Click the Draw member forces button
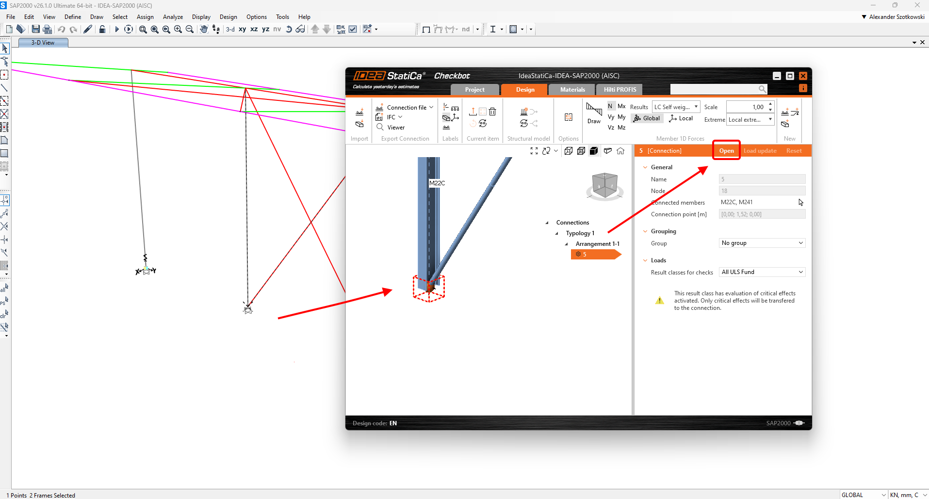 point(594,113)
